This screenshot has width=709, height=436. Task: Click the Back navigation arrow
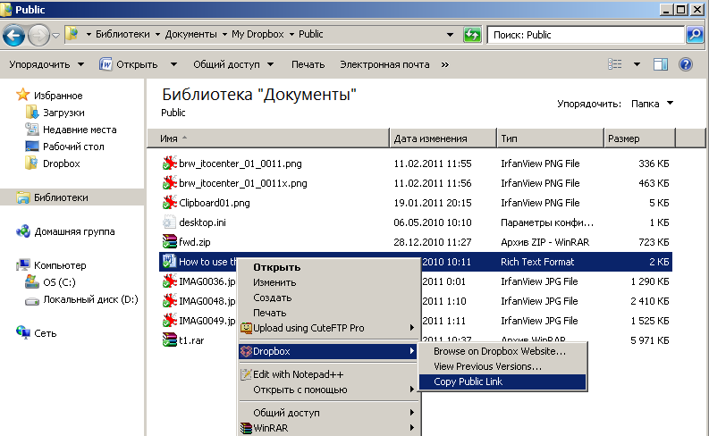coord(13,35)
